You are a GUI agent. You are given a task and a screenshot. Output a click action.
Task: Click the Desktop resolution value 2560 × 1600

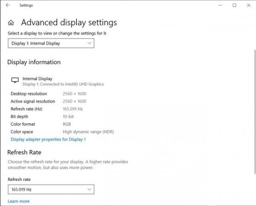click(74, 94)
